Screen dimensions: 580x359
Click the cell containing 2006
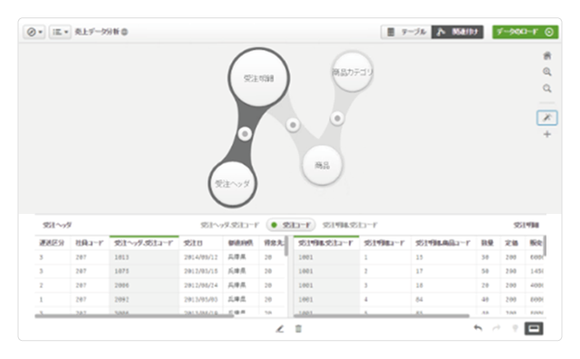coord(144,285)
